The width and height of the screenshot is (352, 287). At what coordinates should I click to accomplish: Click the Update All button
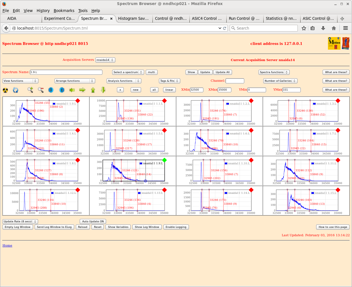[x=222, y=72]
